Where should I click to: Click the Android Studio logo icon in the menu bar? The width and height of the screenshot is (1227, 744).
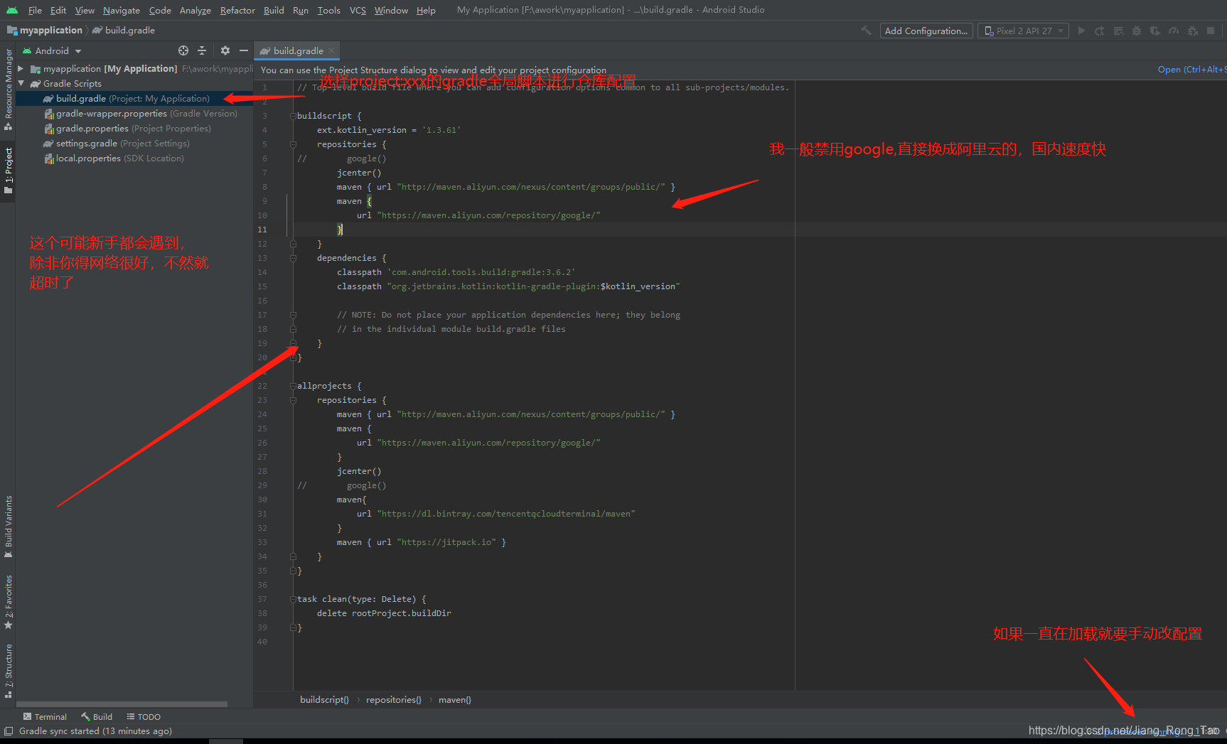pyautogui.click(x=12, y=10)
